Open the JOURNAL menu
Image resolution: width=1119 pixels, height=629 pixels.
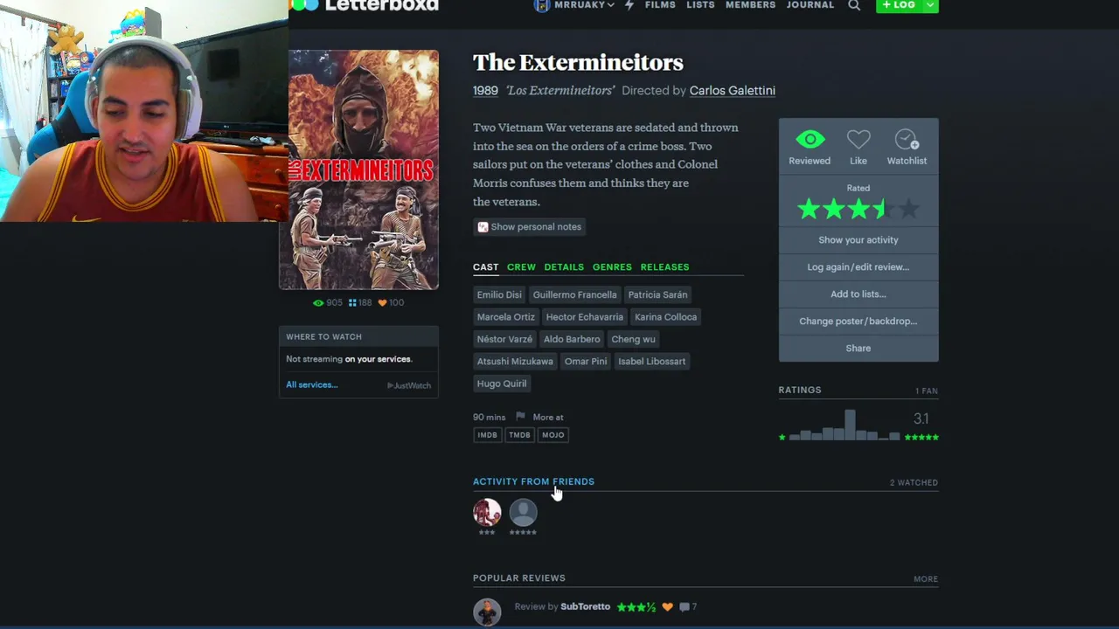click(810, 5)
